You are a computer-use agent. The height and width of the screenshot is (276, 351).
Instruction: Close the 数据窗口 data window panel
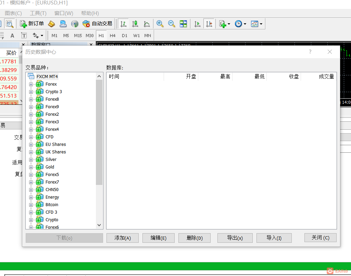click(x=91, y=44)
